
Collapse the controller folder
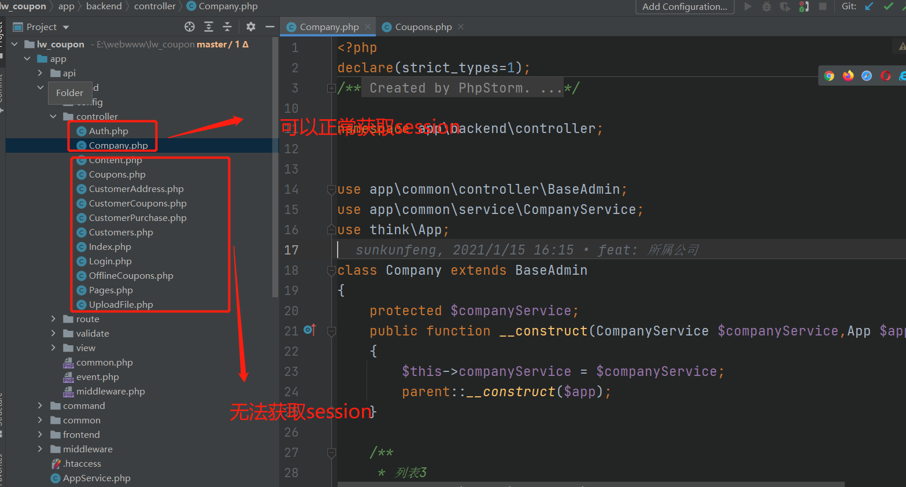click(x=53, y=116)
